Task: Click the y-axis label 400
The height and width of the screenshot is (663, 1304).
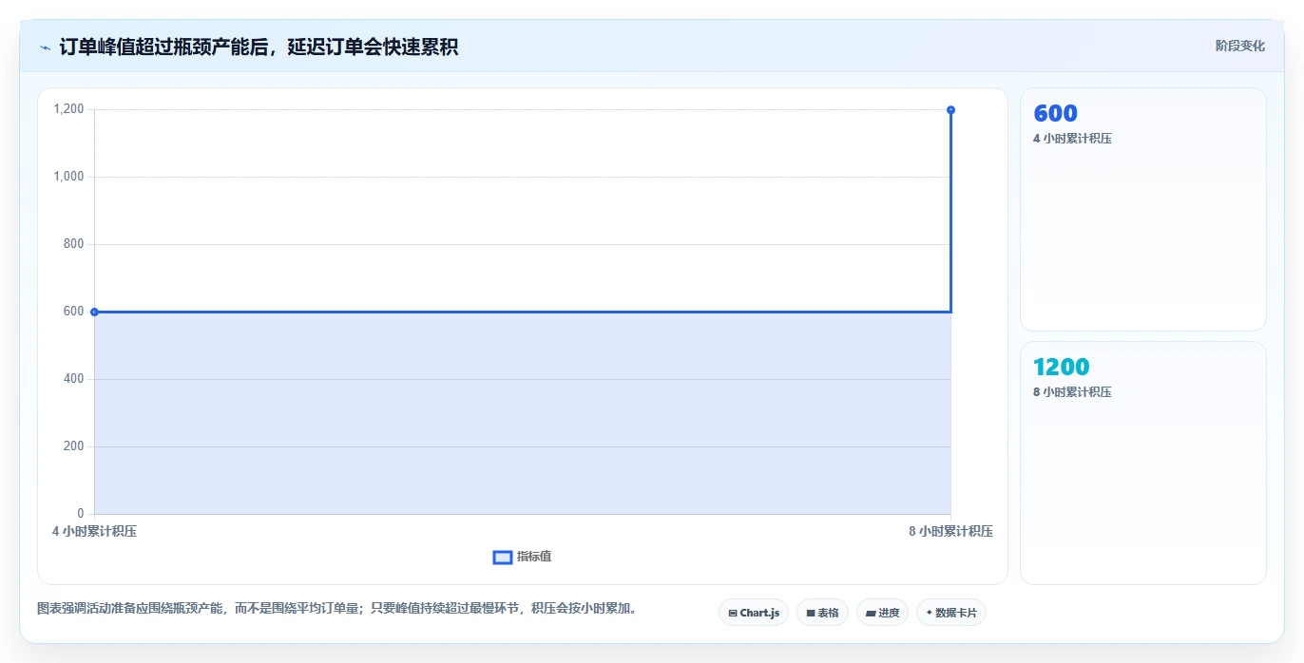Action: [x=74, y=379]
